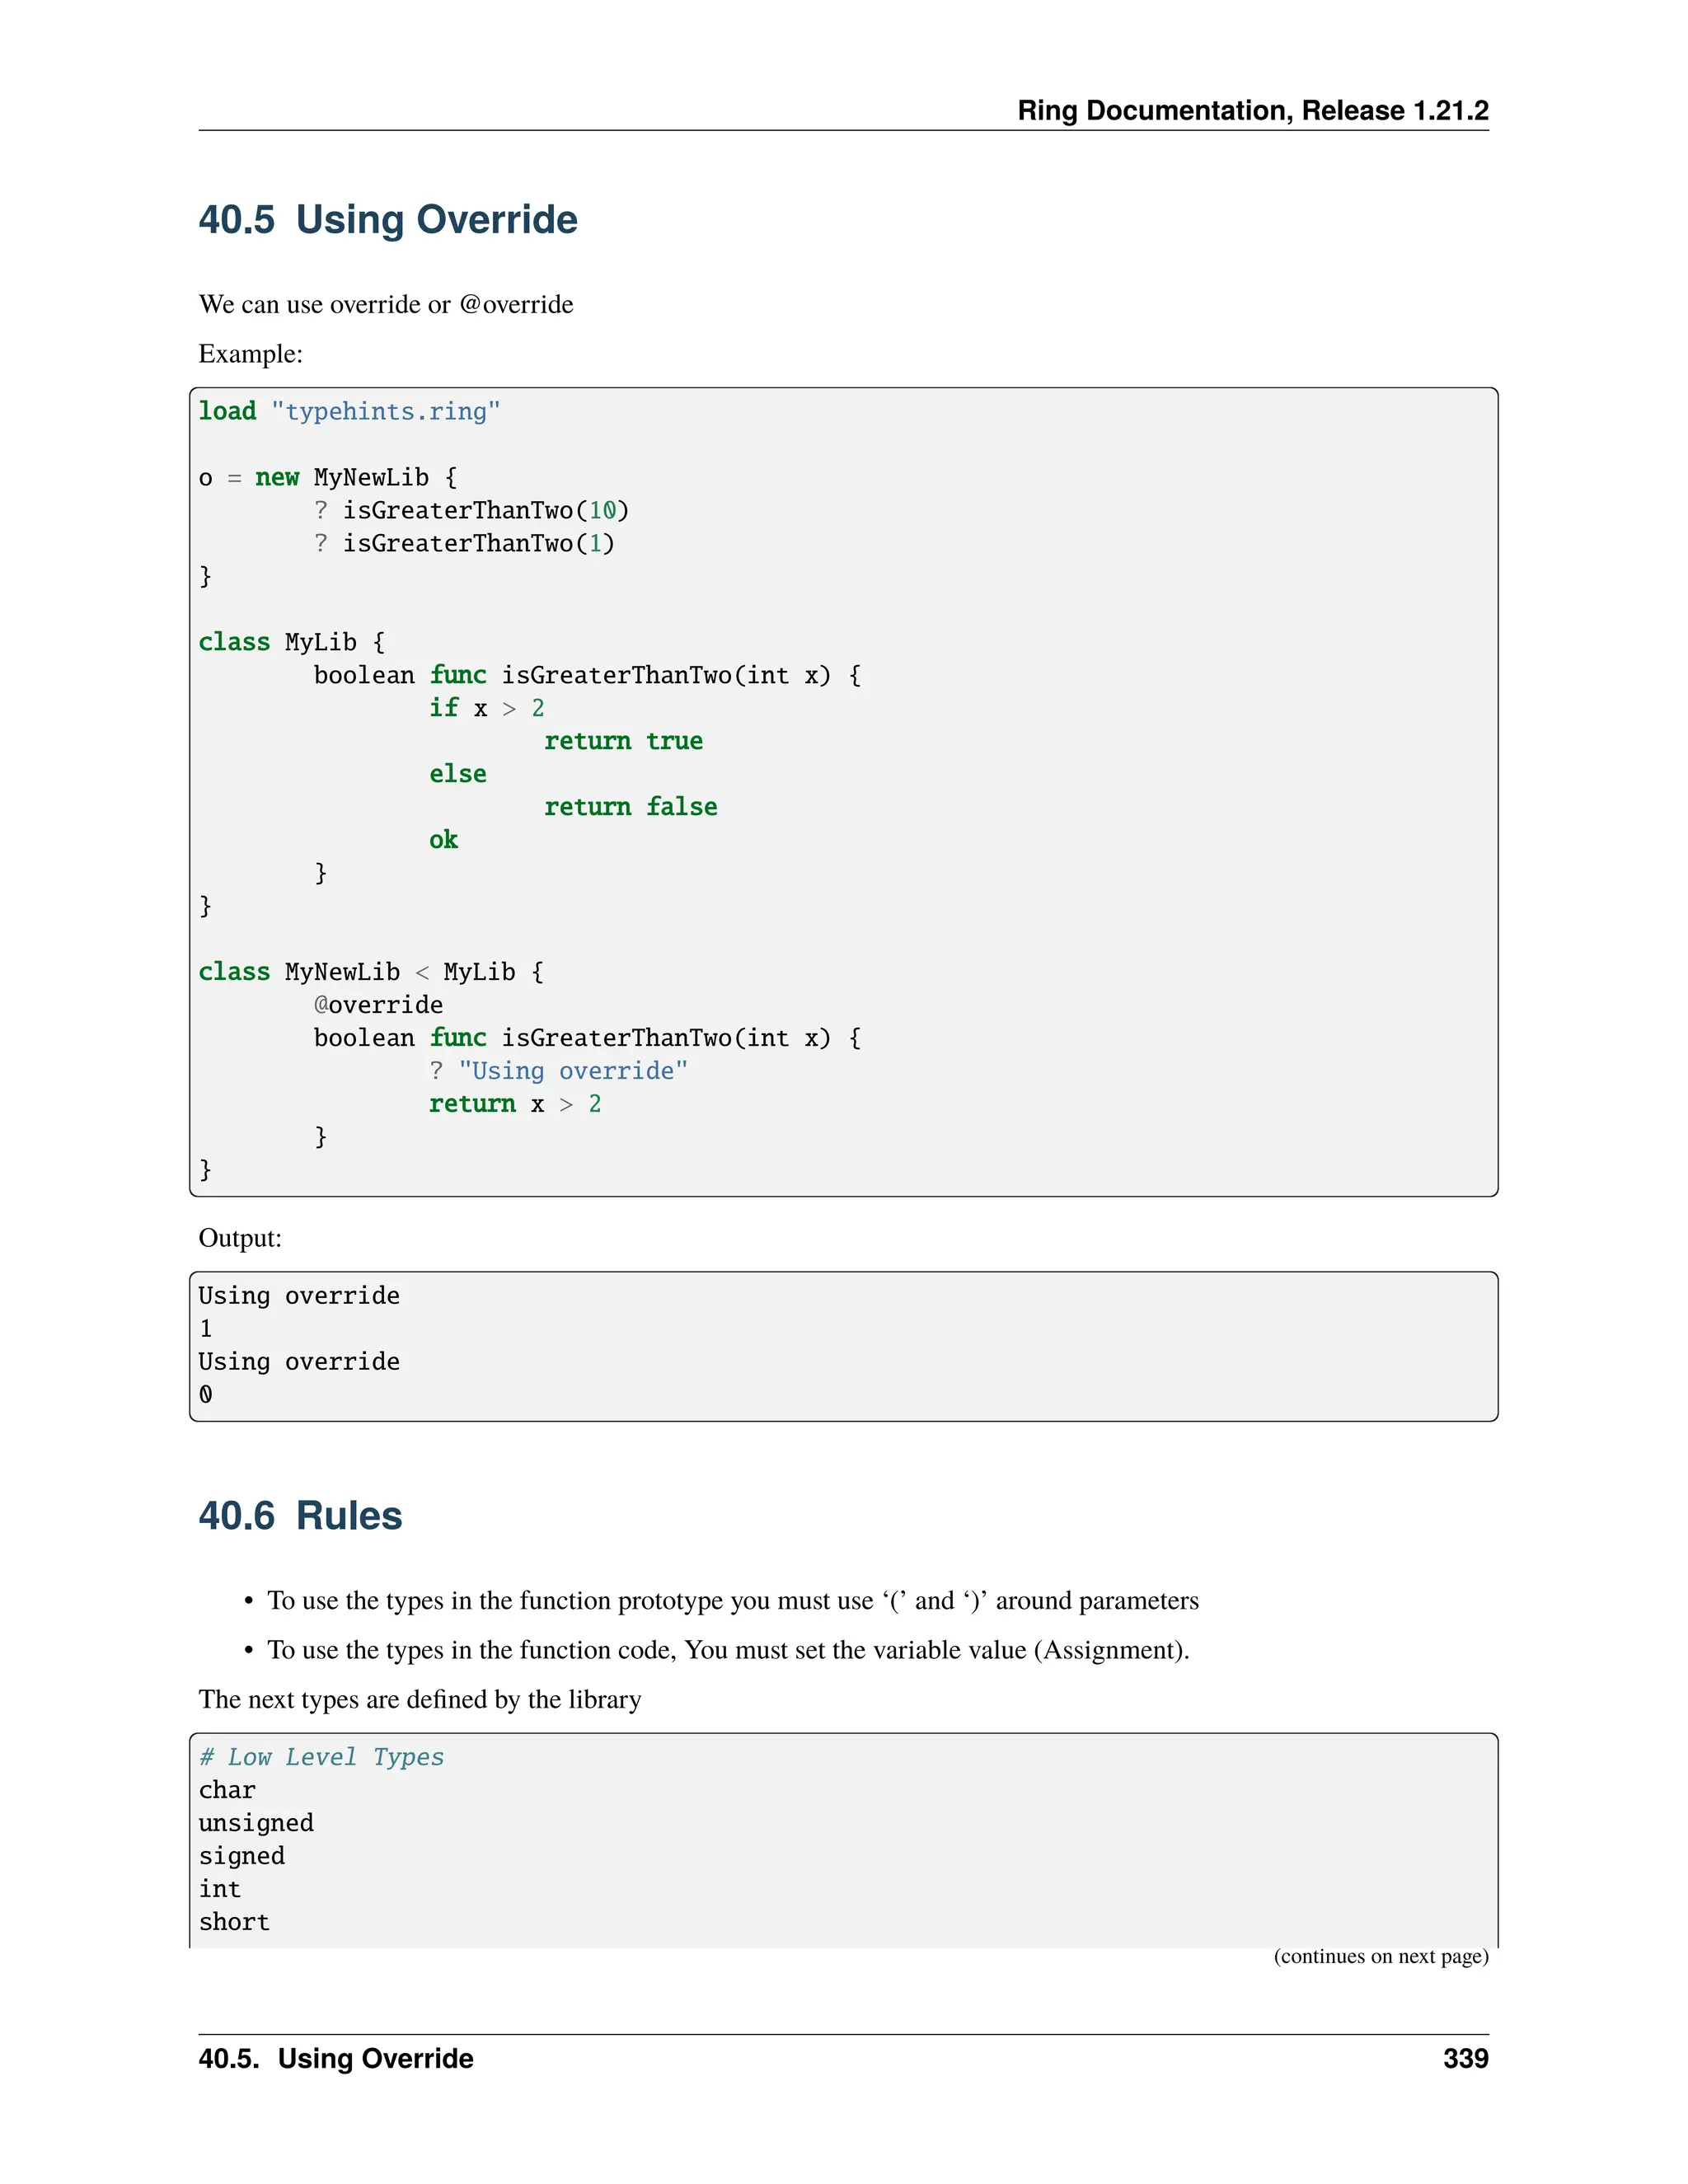Click the "(continues on next page)" note
1688x2184 pixels.
(x=1380, y=1956)
